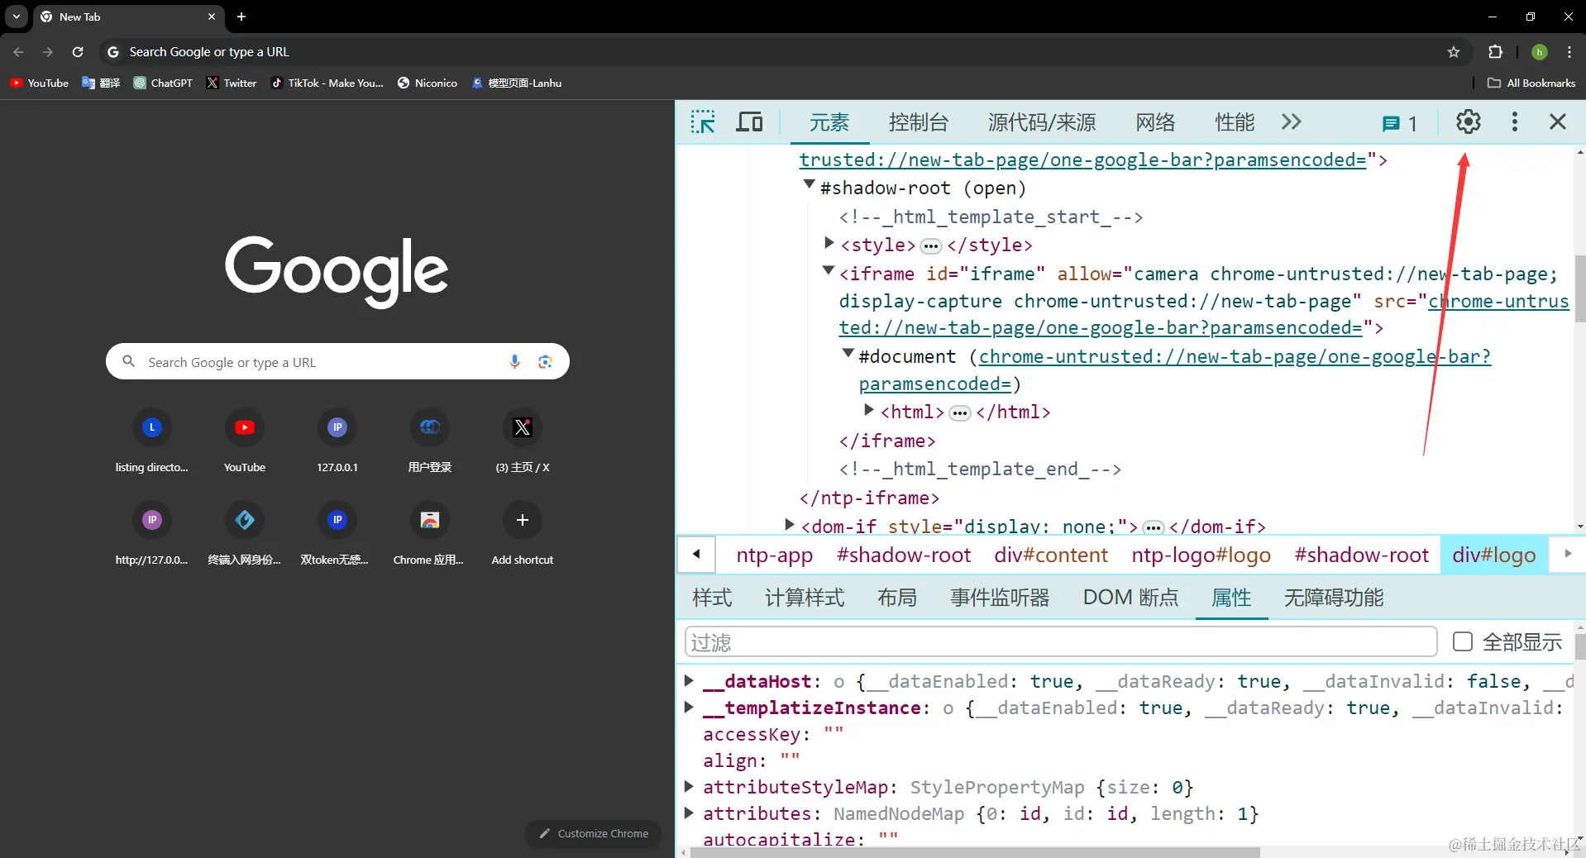This screenshot has height=858, width=1586.
Task: Open the 翻译 bookmark
Action: click(101, 83)
